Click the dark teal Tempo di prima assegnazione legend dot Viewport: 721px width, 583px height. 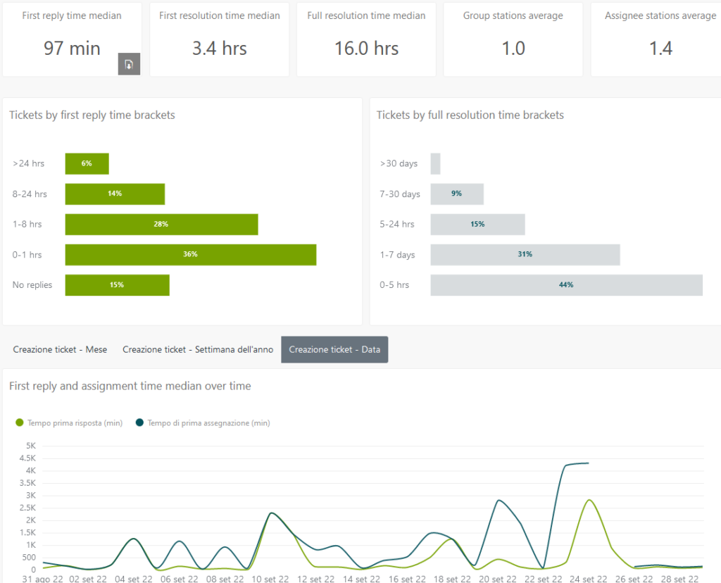pos(139,423)
